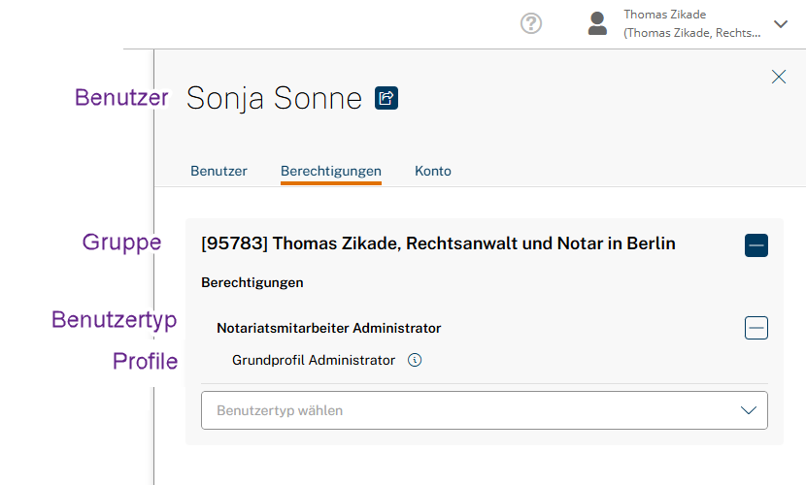
Task: Collapse the group 95783 Thomas Zikade section
Action: pyautogui.click(x=756, y=245)
